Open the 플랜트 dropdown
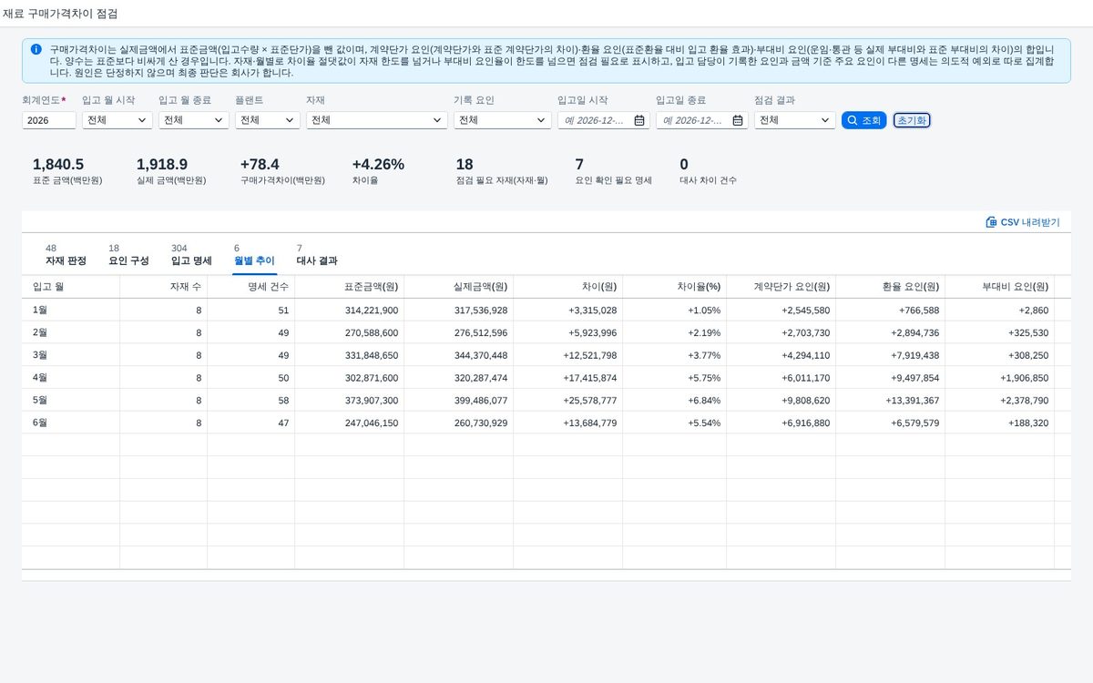The width and height of the screenshot is (1093, 683). click(x=268, y=120)
